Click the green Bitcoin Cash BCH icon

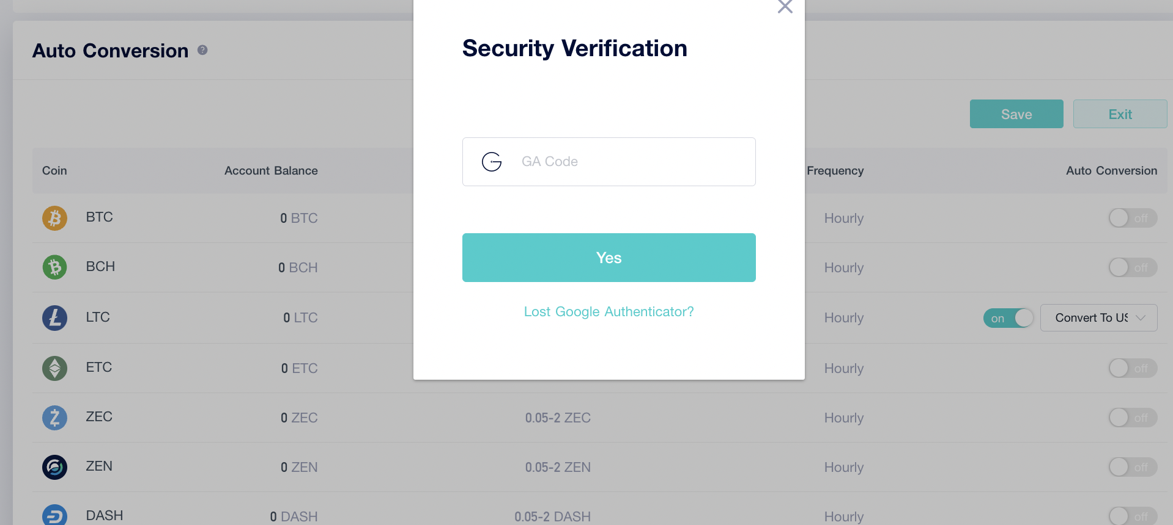point(54,267)
